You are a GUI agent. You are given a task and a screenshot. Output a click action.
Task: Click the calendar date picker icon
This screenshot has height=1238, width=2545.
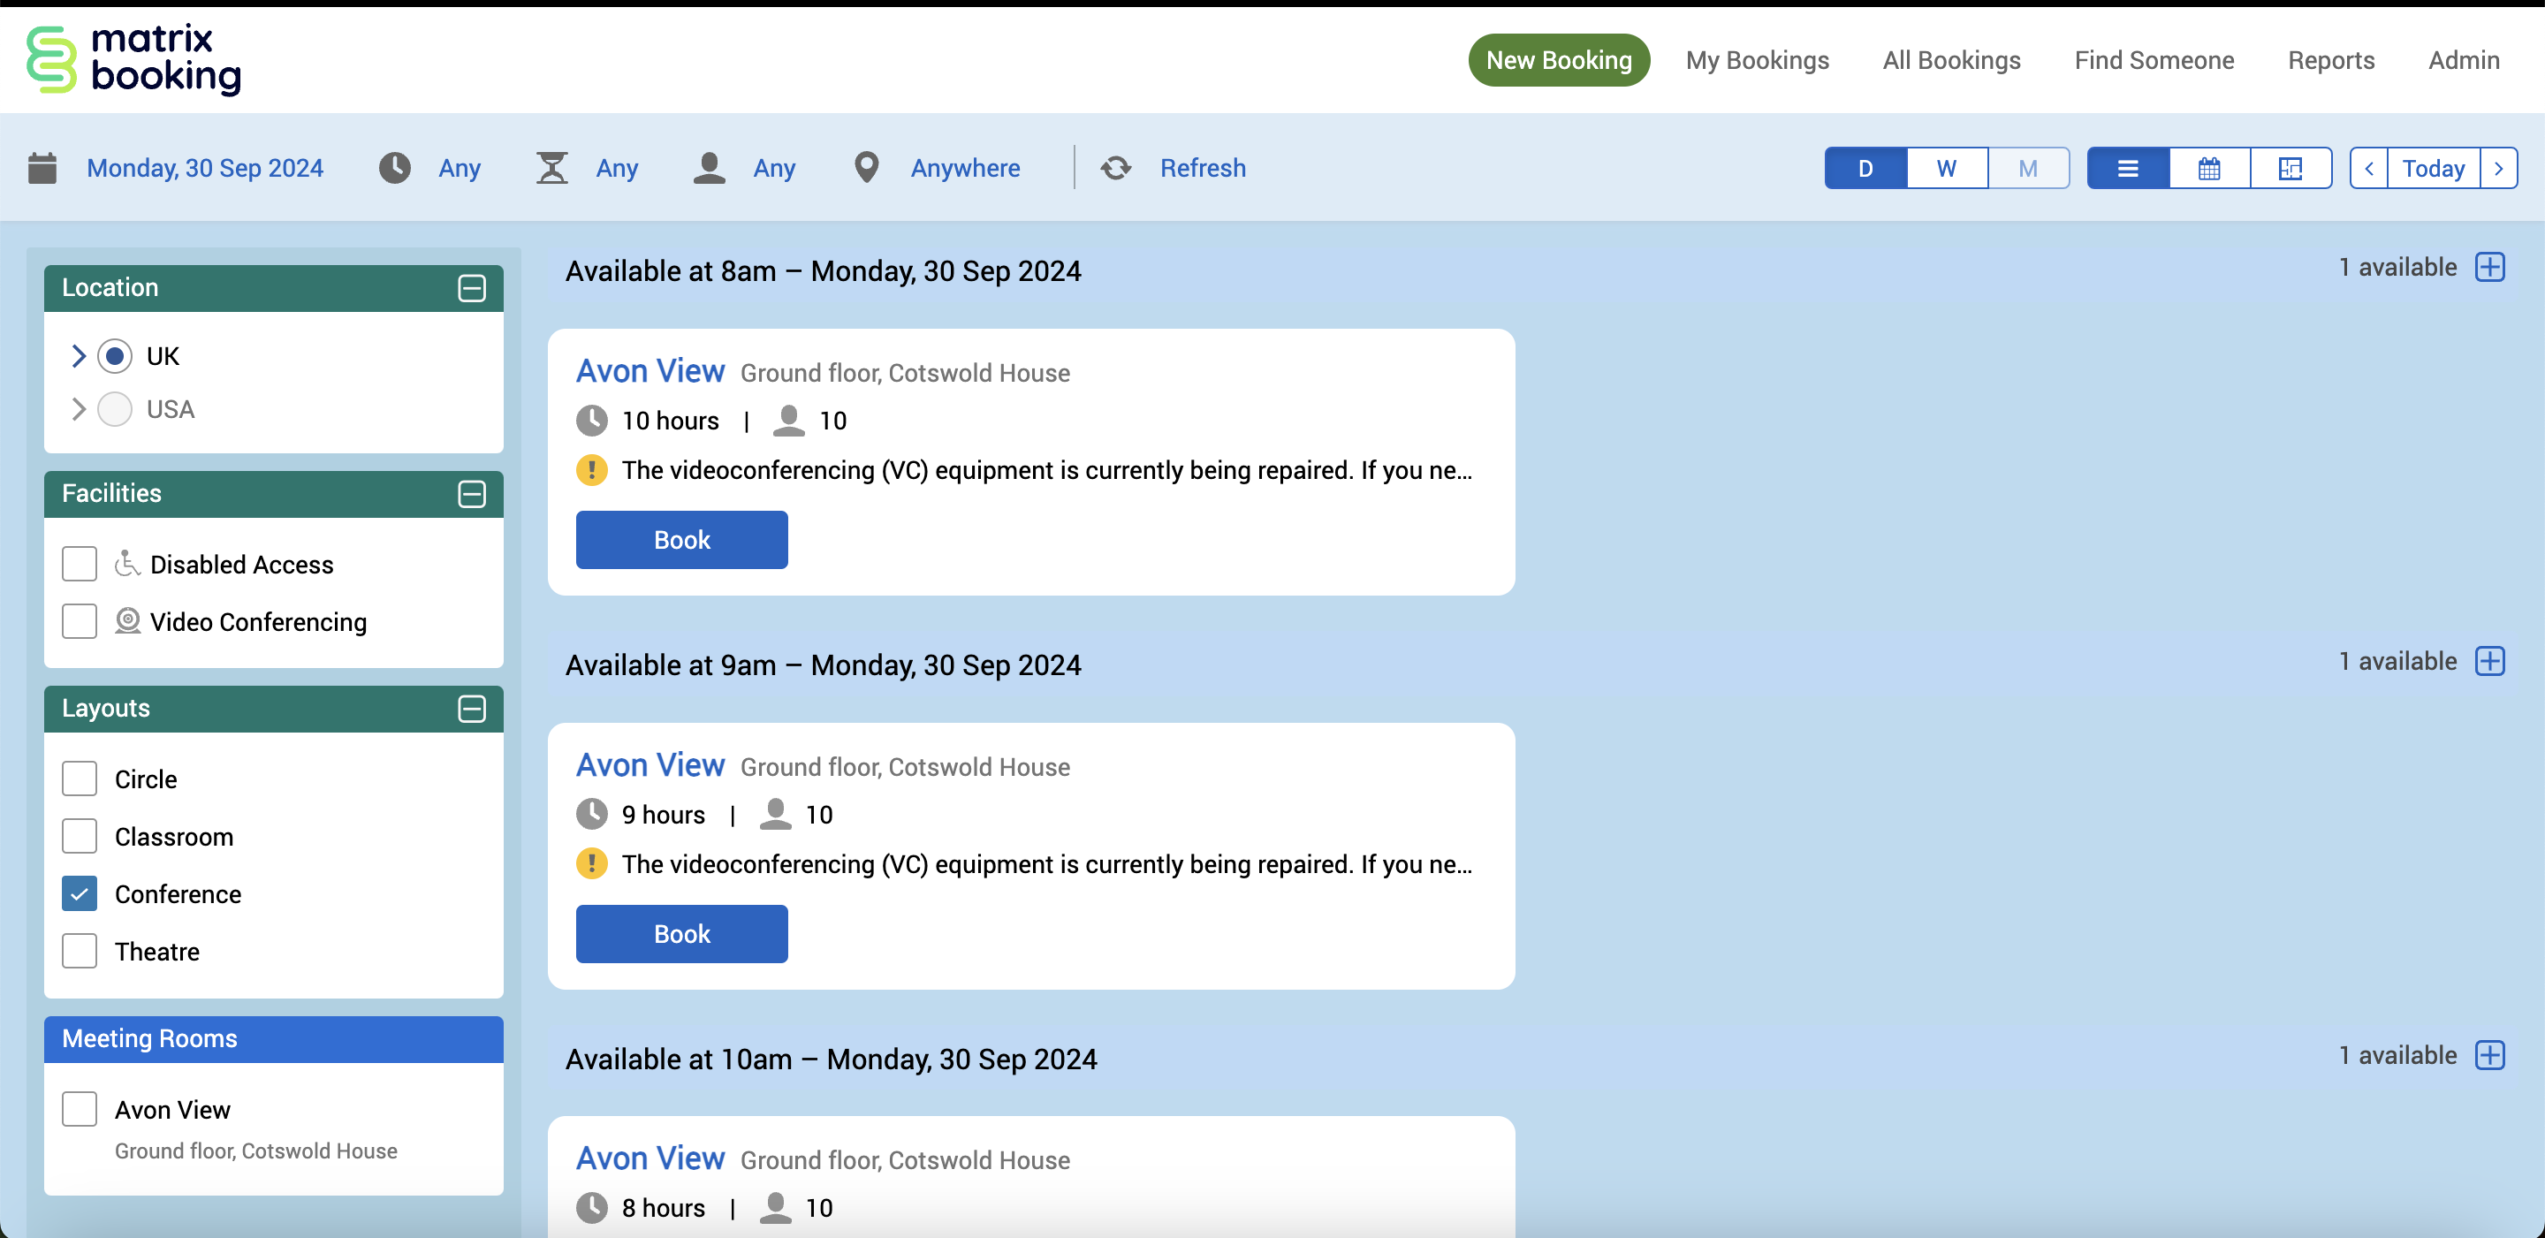pyautogui.click(x=42, y=168)
